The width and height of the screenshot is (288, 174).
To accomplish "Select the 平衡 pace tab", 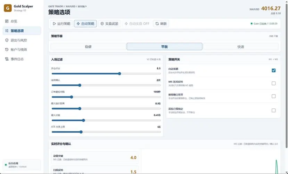I will click(x=164, y=47).
